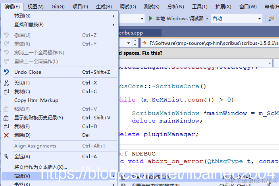The image size is (279, 186).
Task: Open the configuration dropdown left of debugger
Action: [x=142, y=19]
